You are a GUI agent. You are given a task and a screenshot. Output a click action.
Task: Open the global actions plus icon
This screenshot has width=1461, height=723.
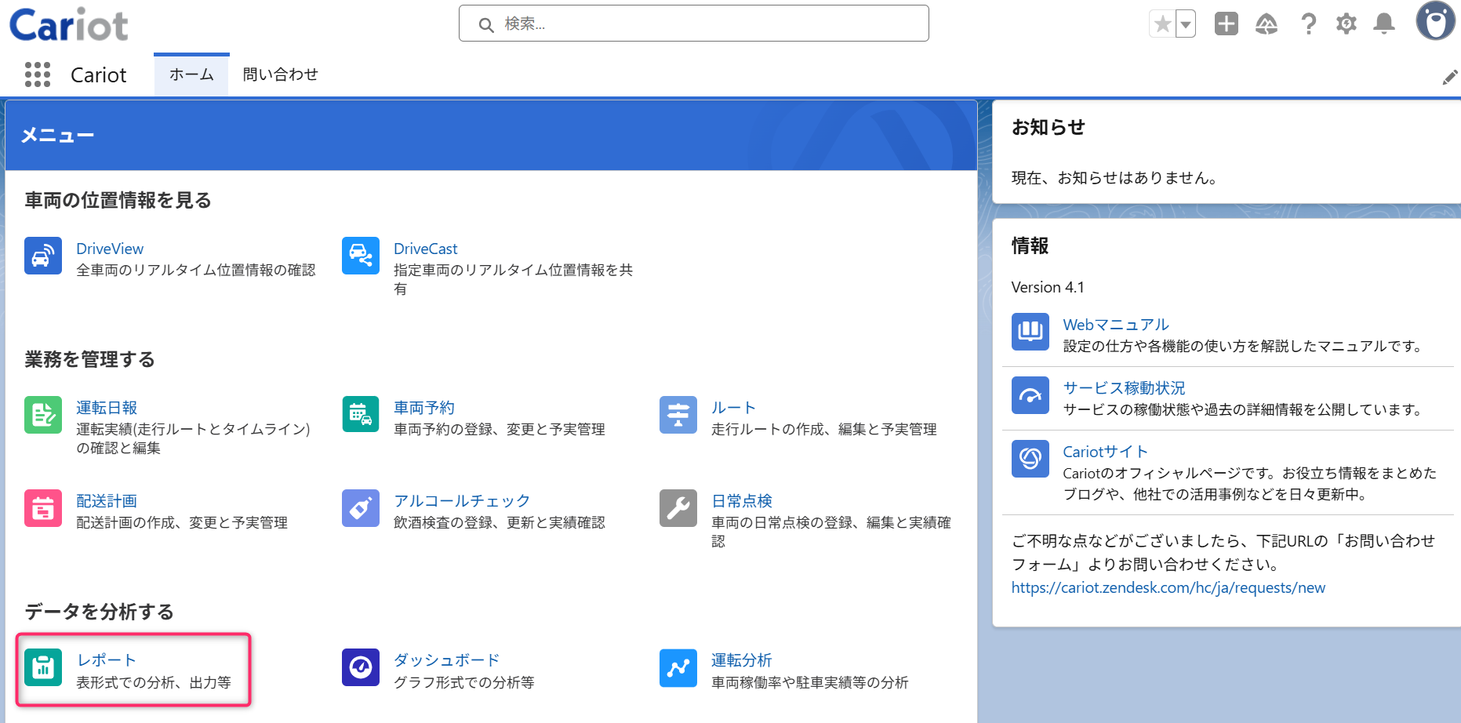pos(1227,24)
